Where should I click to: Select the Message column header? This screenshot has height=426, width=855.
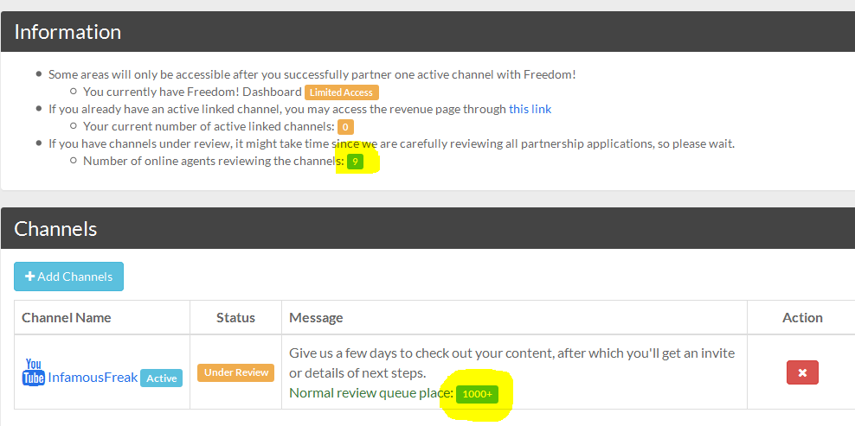pos(316,317)
